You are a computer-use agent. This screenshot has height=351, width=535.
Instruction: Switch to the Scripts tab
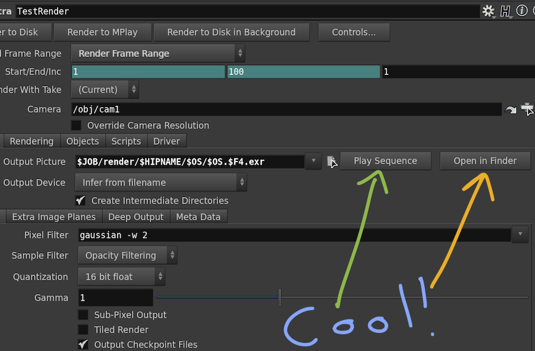pyautogui.click(x=126, y=141)
